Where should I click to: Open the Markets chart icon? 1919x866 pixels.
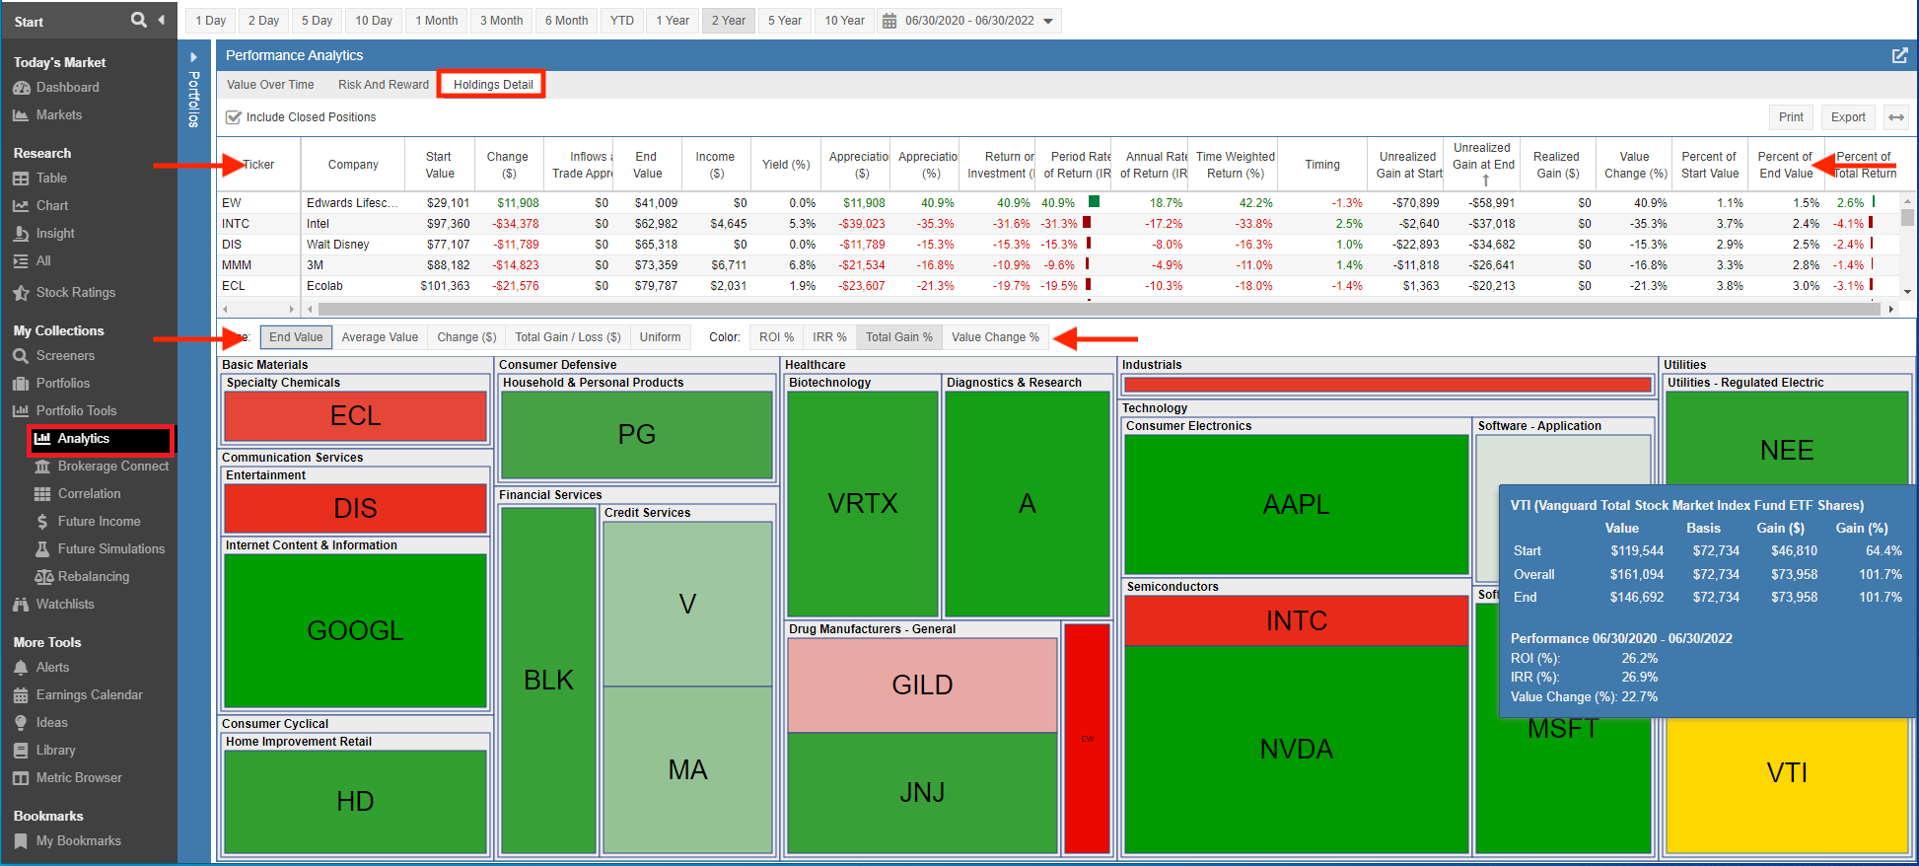[21, 115]
